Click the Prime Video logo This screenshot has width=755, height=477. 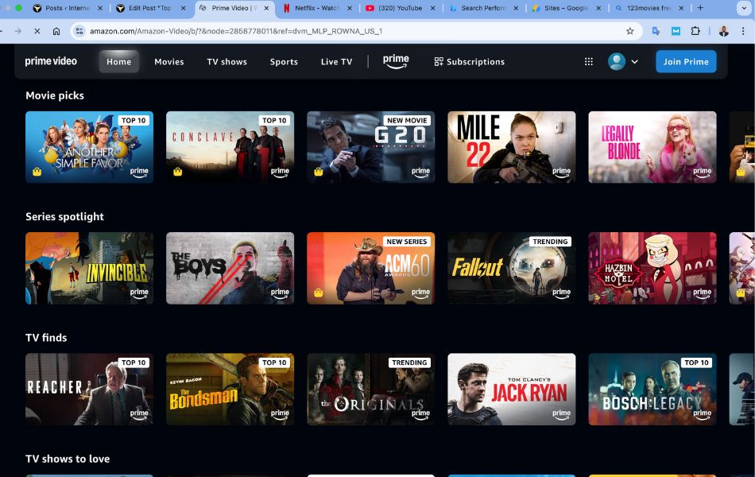51,61
